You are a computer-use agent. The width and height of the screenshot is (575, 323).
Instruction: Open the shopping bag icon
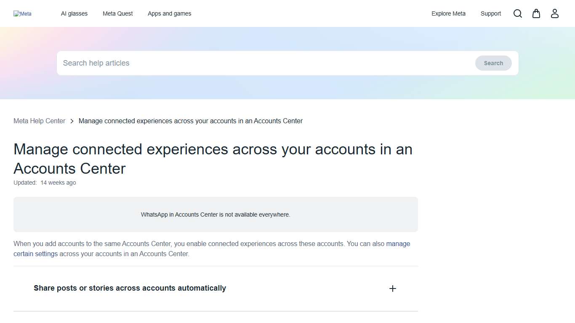pyautogui.click(x=536, y=13)
